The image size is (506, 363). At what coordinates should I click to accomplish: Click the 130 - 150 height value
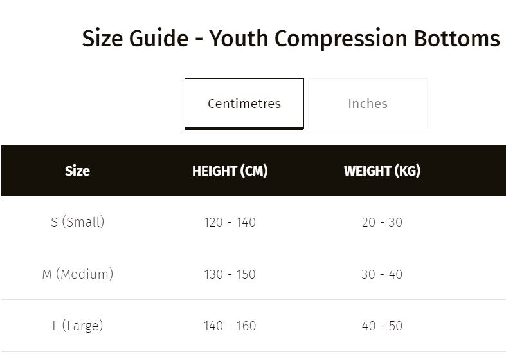230,274
